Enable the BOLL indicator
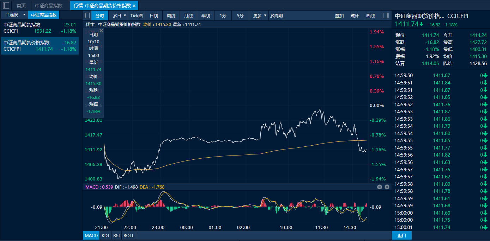Screen dimensions: 490x241 129,235
